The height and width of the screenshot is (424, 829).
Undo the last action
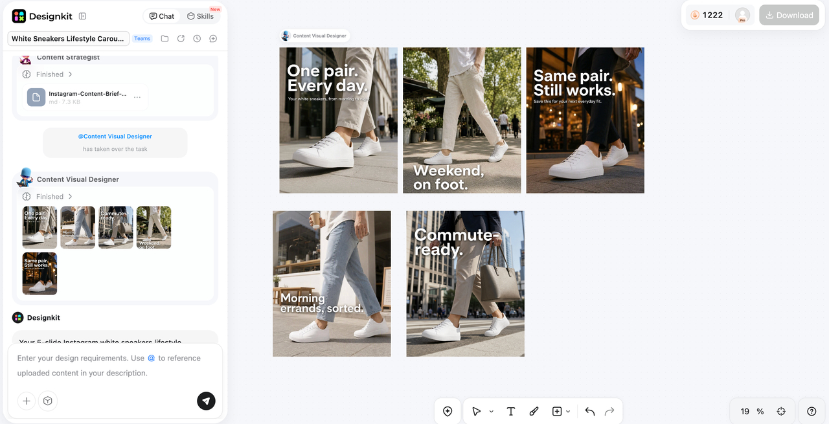point(590,412)
